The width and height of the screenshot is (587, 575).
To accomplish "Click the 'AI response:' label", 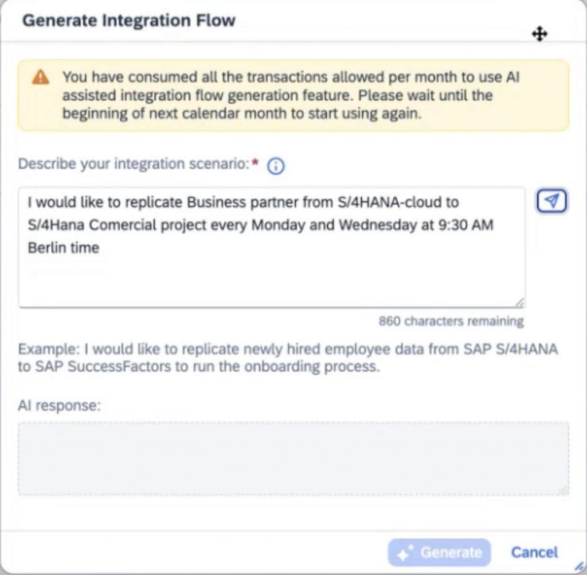I will (x=60, y=405).
